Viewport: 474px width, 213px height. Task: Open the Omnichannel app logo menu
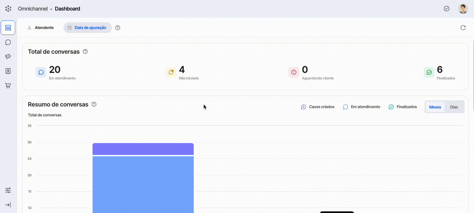pos(8,9)
